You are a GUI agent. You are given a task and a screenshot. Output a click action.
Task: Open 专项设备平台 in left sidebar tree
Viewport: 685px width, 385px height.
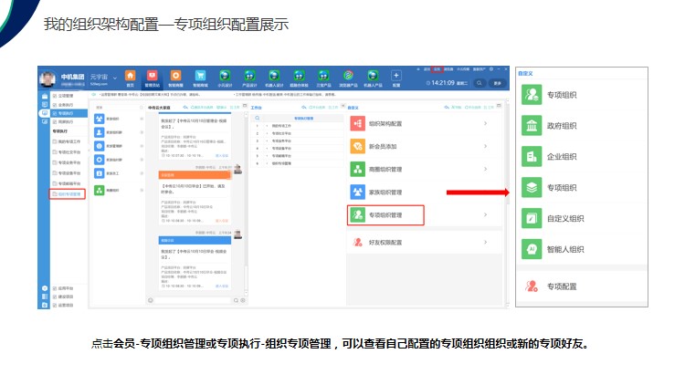[x=69, y=172]
